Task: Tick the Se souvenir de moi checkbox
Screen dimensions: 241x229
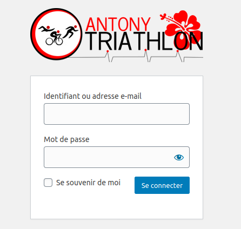Action: pos(48,183)
